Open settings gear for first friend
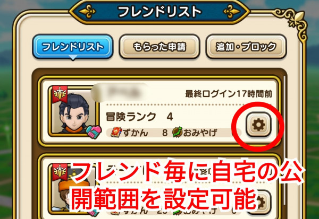The image size is (319, 219). coord(258,125)
